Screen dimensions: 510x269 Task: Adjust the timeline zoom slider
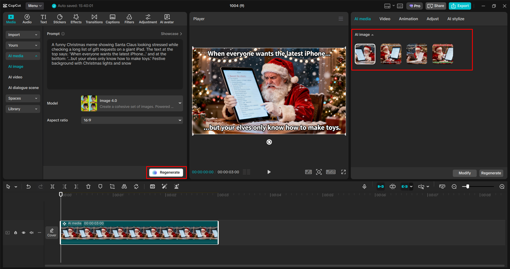[x=468, y=186]
